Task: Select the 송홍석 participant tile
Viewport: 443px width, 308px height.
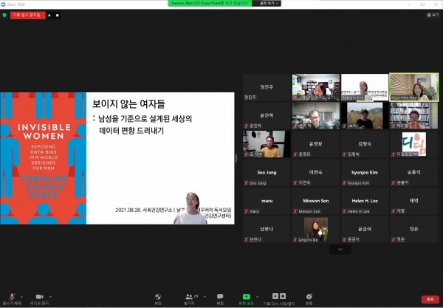Action: tap(414, 173)
